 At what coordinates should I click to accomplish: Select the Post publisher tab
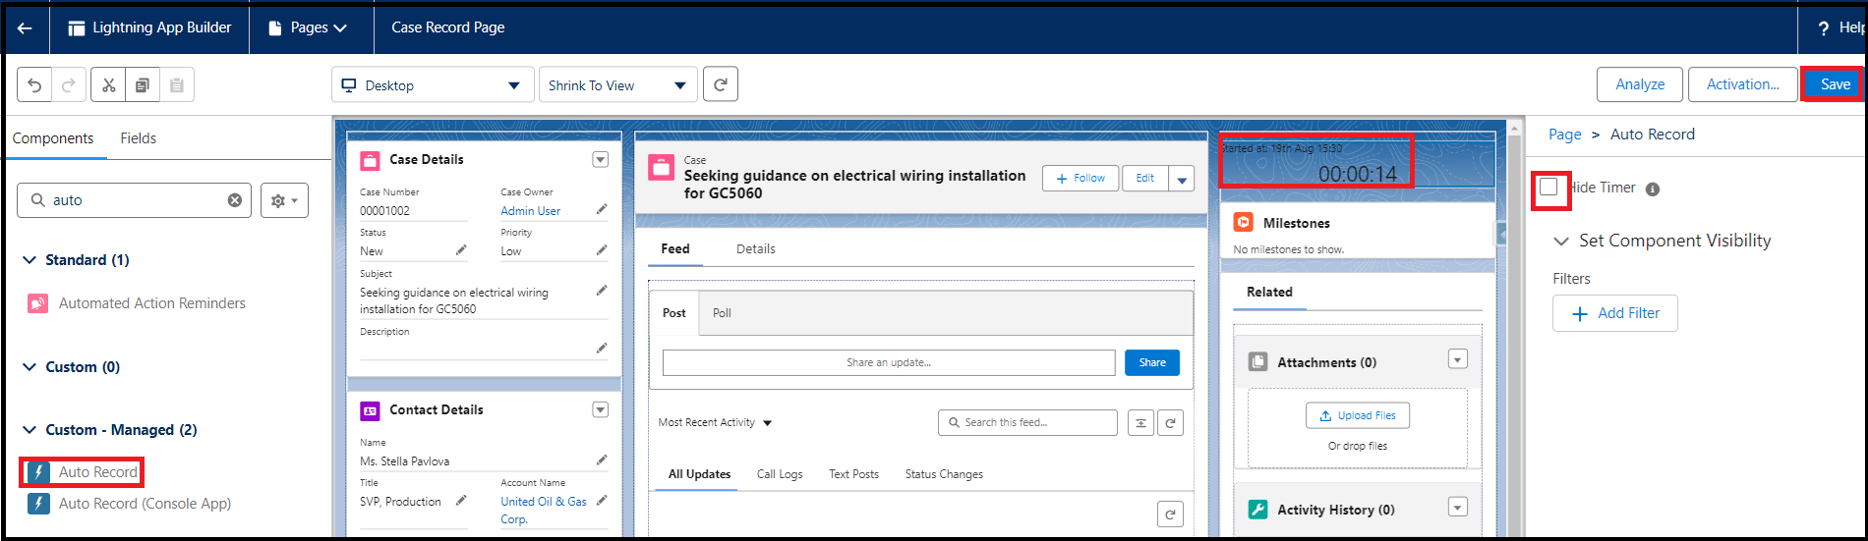(x=674, y=313)
